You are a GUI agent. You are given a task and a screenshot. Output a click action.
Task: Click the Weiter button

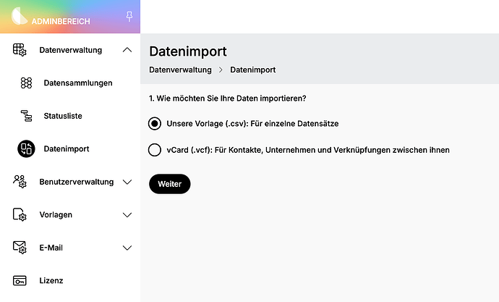coord(170,184)
